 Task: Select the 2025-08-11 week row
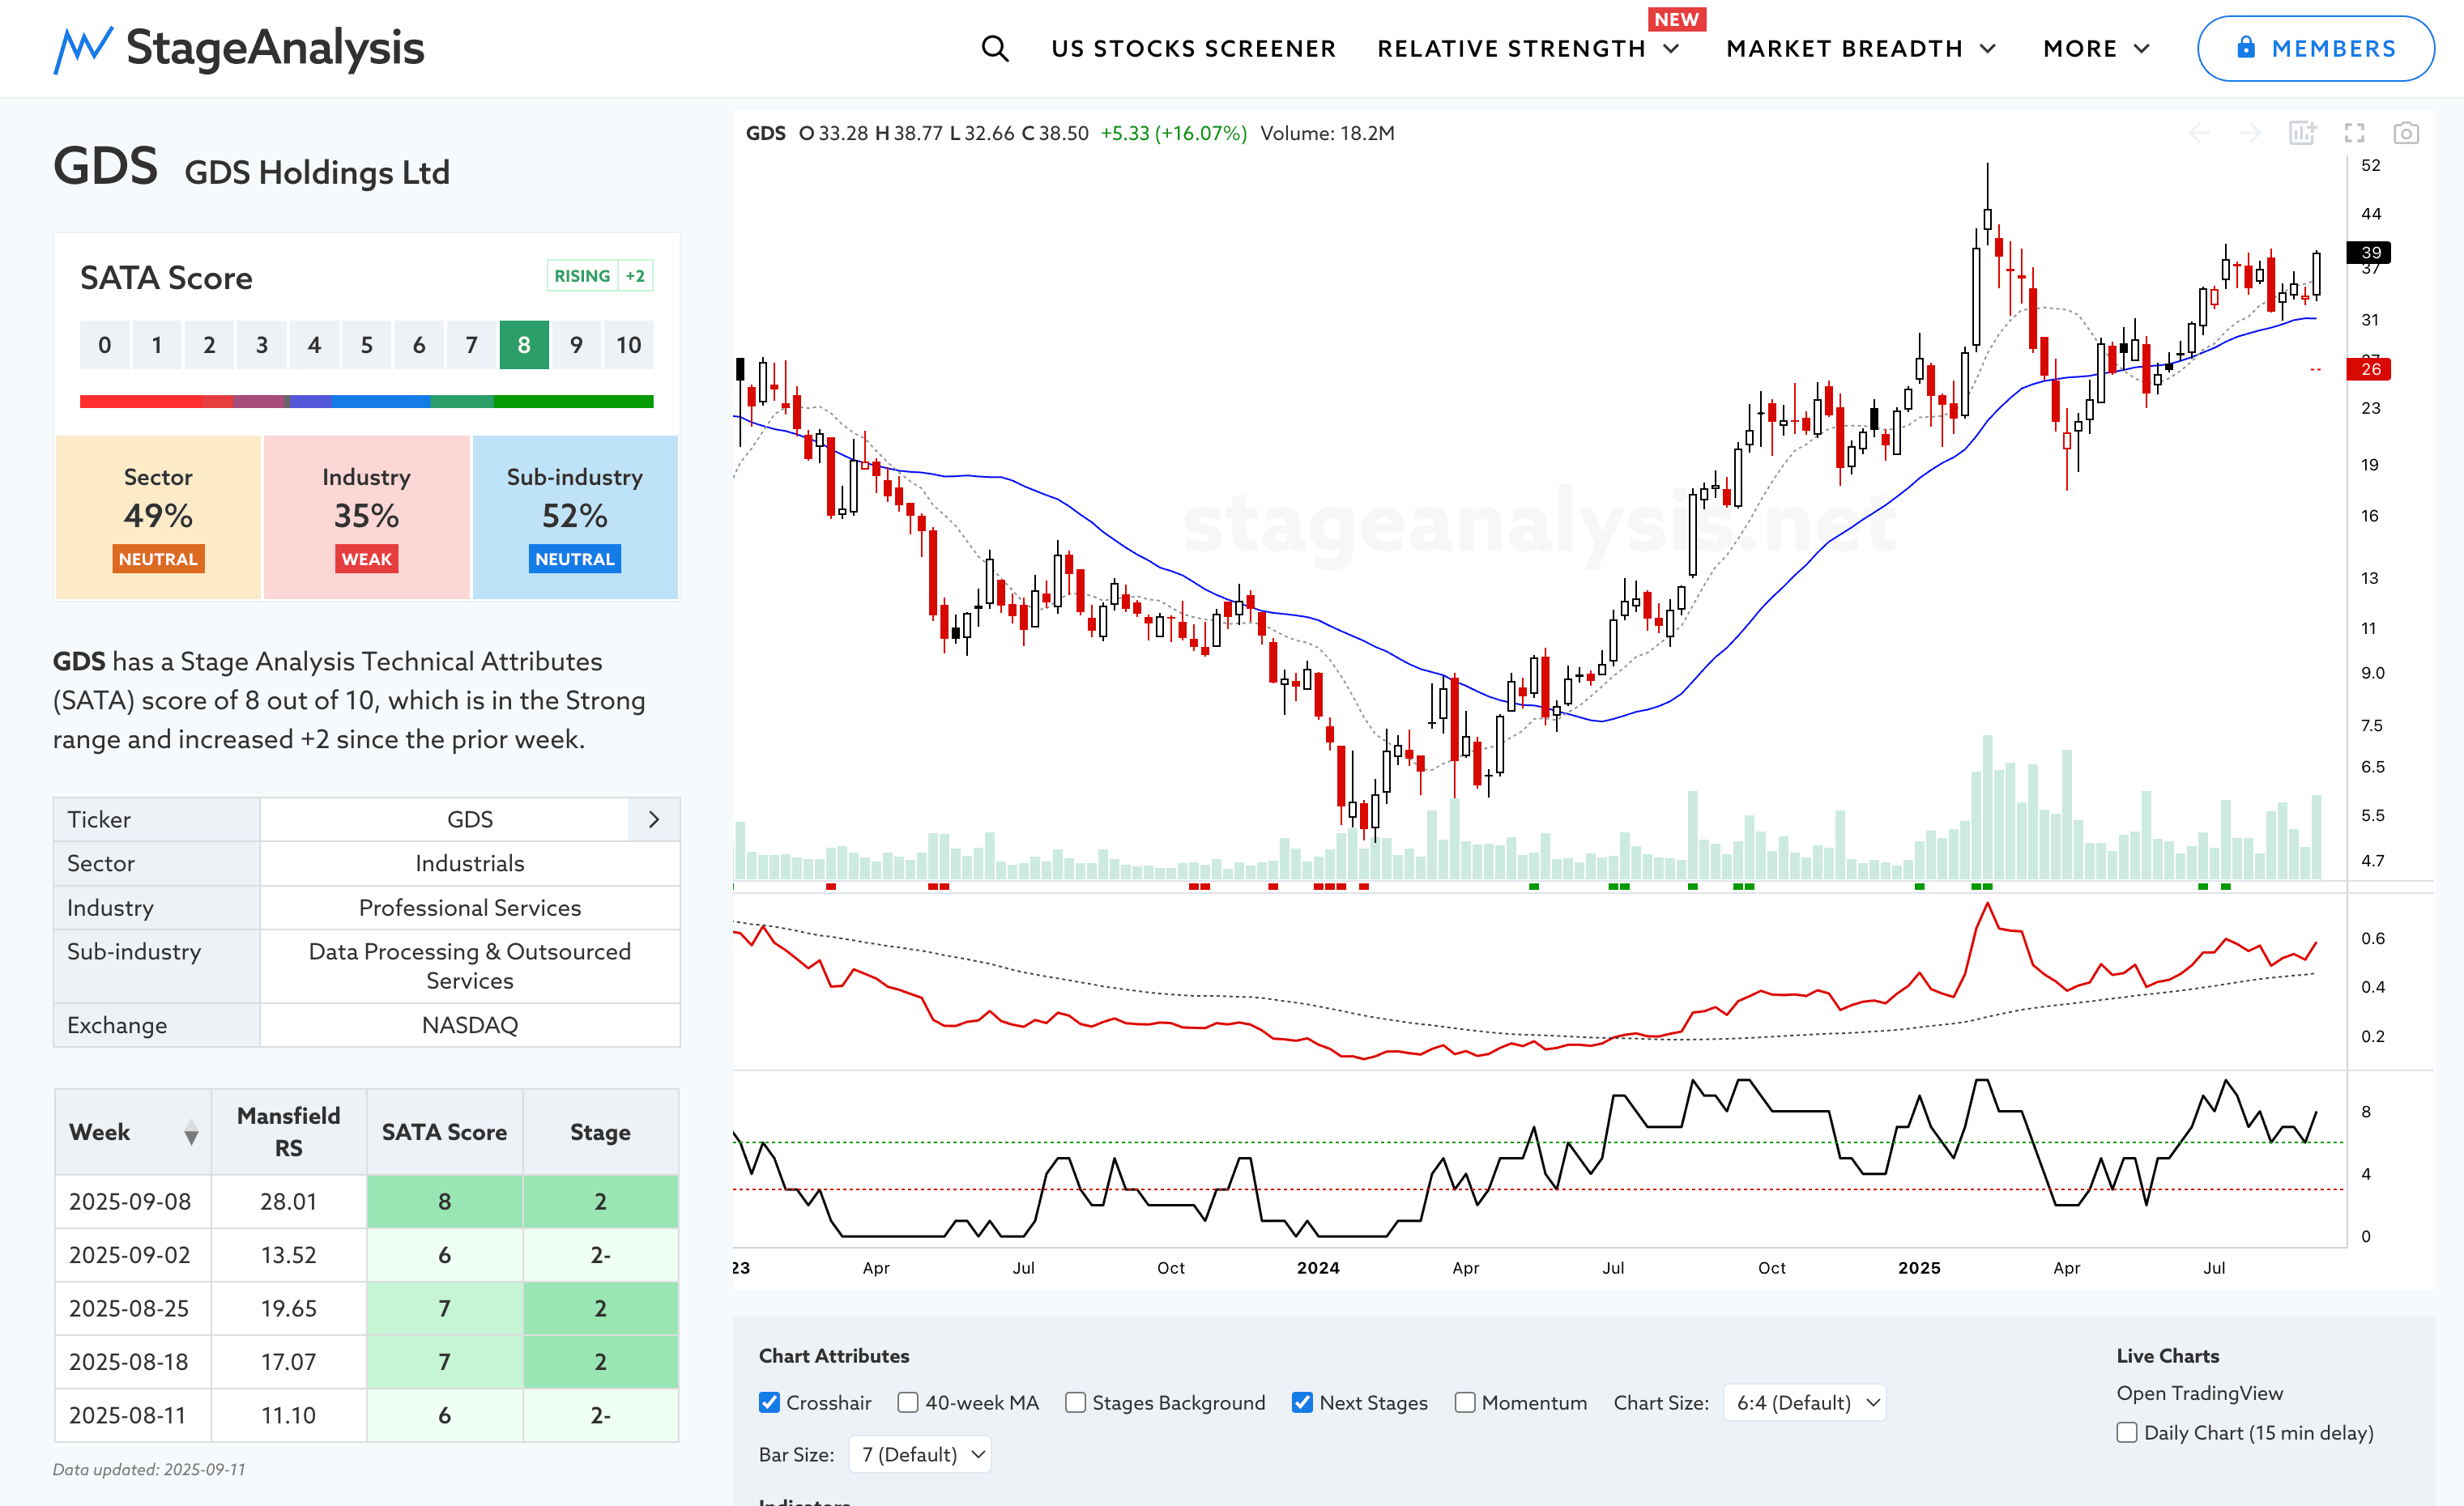pos(367,1416)
